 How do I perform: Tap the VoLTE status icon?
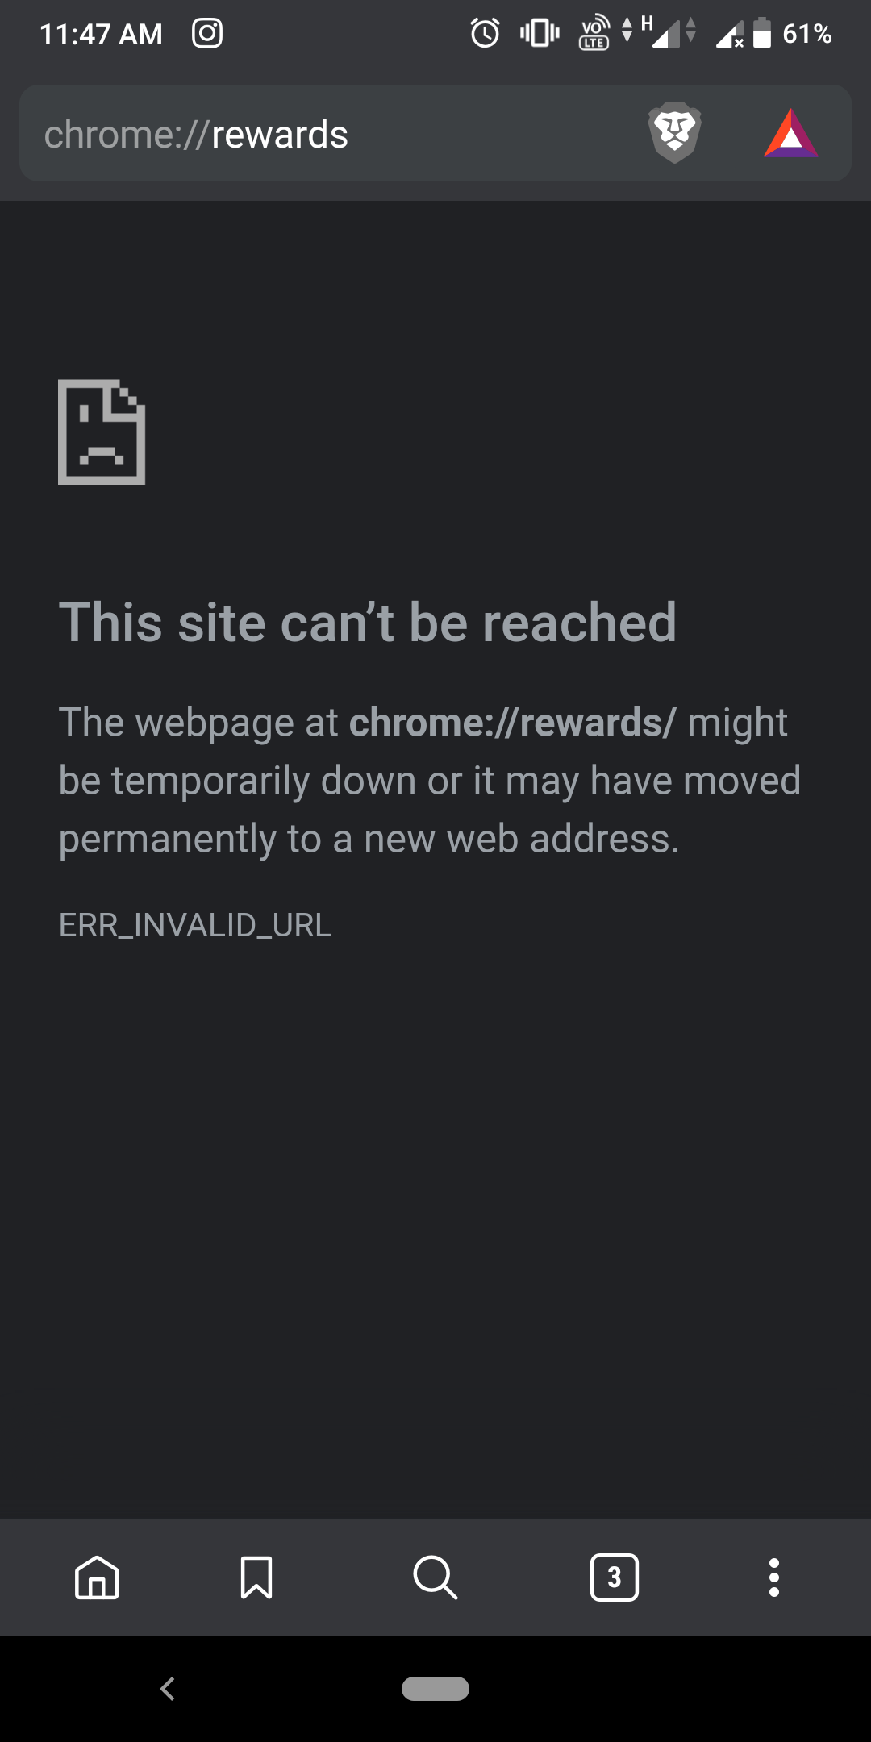point(595,33)
